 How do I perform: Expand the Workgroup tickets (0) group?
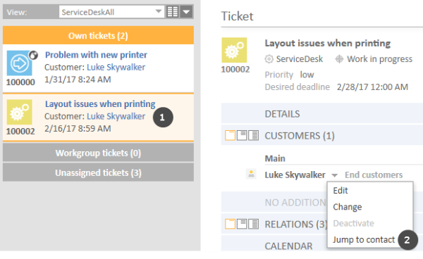click(x=98, y=153)
